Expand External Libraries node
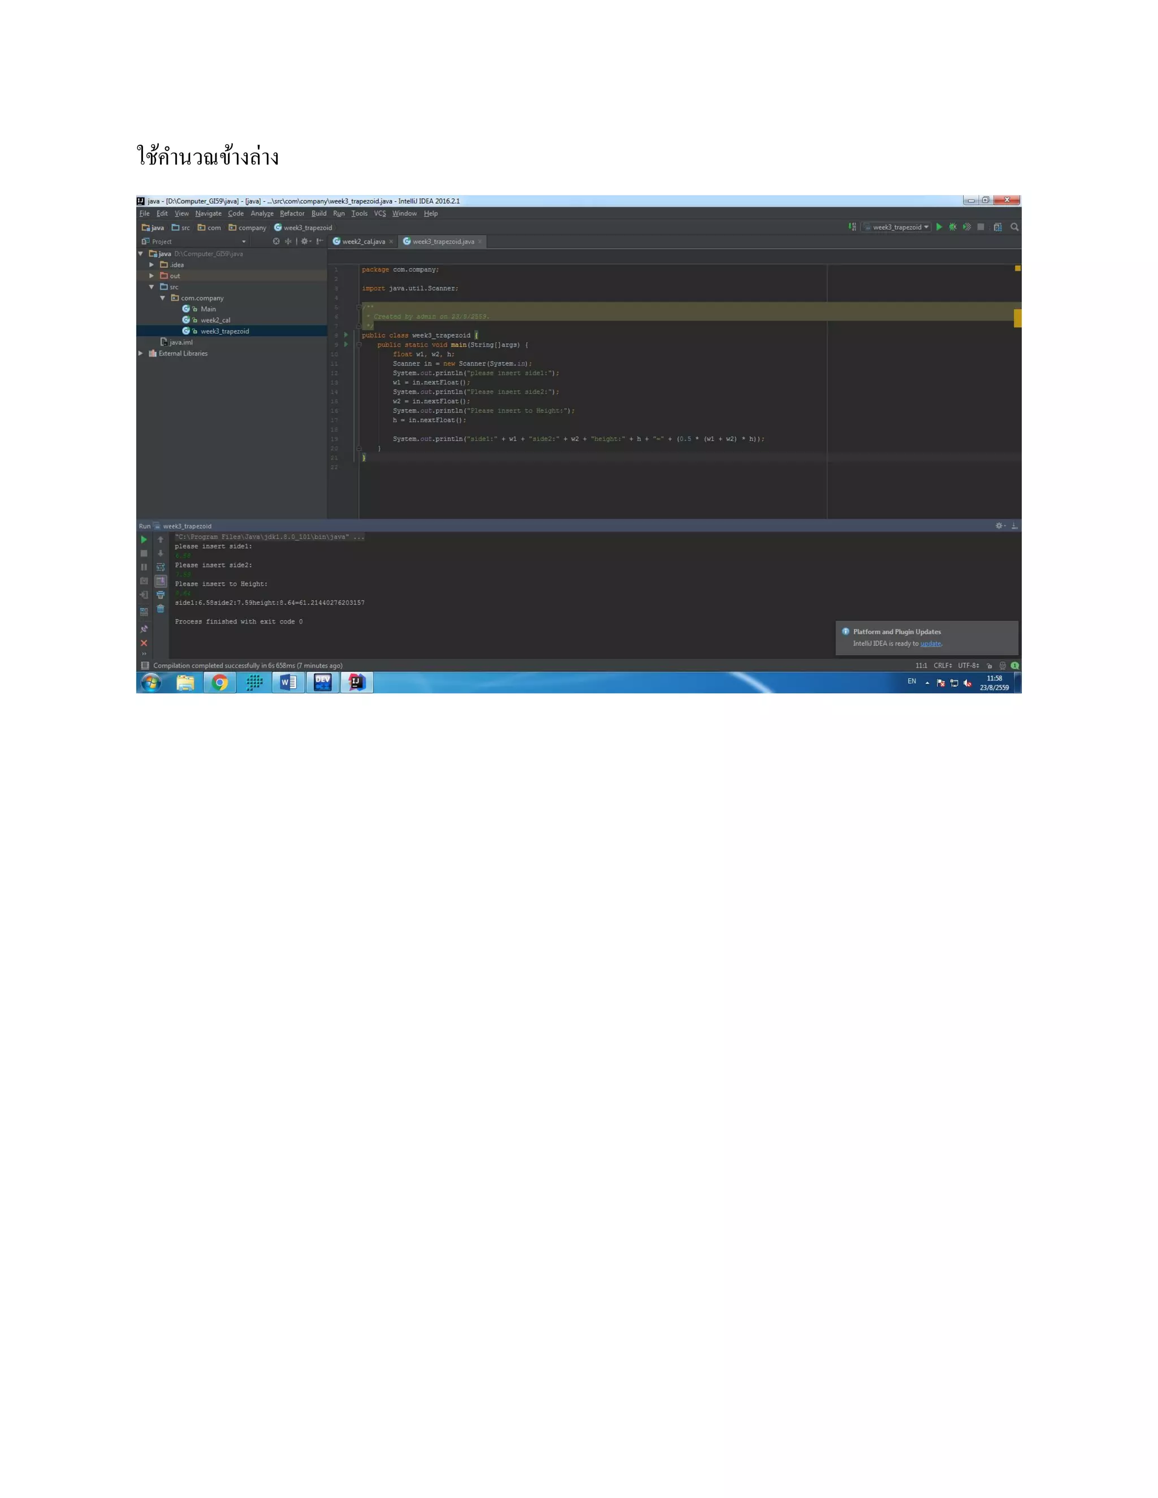This screenshot has height=1498, width=1158. tap(141, 353)
